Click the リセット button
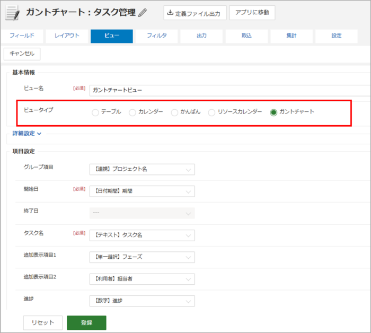This screenshot has height=333, width=371. 43,322
